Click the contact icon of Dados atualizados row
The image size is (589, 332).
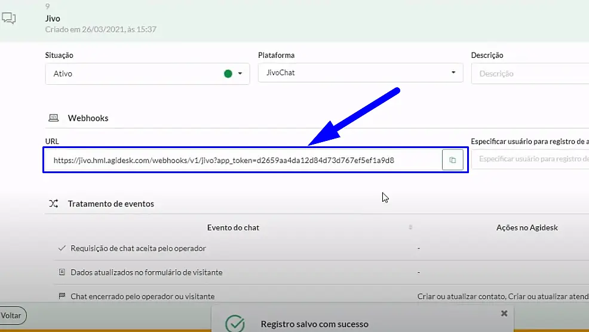coord(62,272)
